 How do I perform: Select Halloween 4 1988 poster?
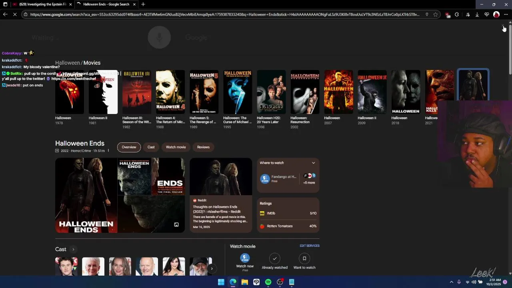click(170, 92)
